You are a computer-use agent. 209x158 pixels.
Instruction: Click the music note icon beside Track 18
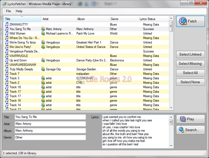click(6, 87)
